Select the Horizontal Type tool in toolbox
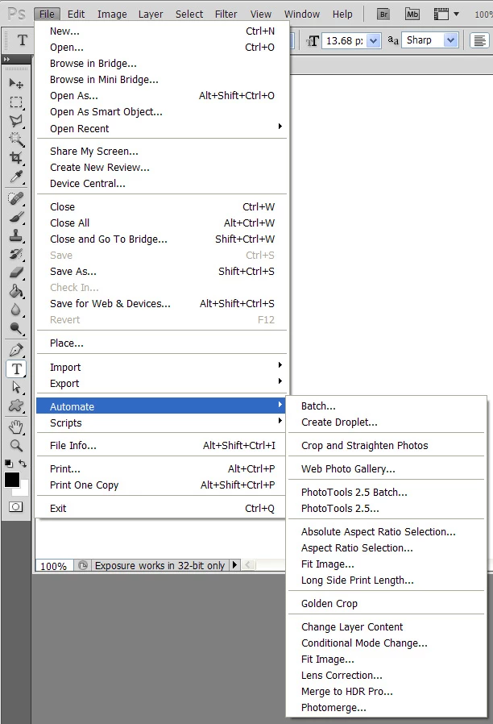Image resolution: width=493 pixels, height=724 pixels. (x=16, y=368)
